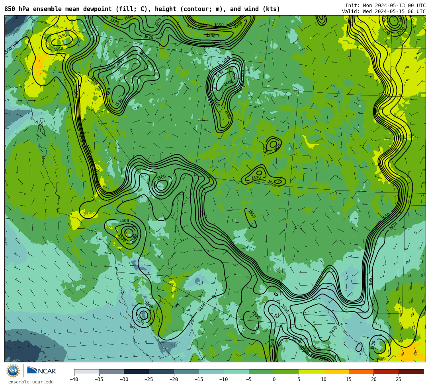
Task: Pick the dark red 20 to 25 colorbar swatch
Action: [386, 371]
